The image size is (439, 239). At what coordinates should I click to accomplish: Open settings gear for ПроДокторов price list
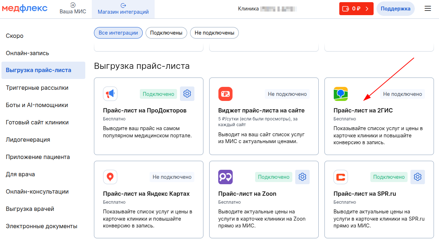tap(187, 94)
